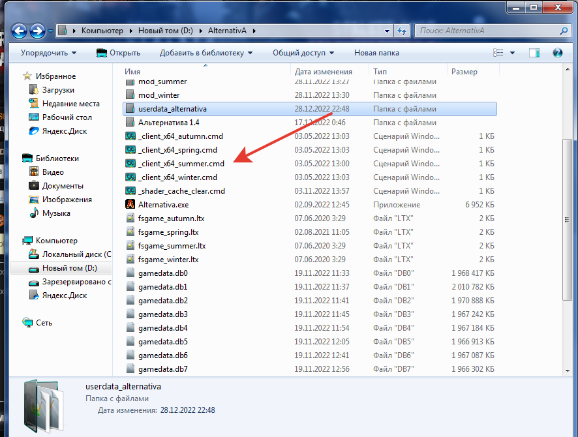The width and height of the screenshot is (578, 437).
Task: Open Help with the question mark icon
Action: pyautogui.click(x=557, y=53)
